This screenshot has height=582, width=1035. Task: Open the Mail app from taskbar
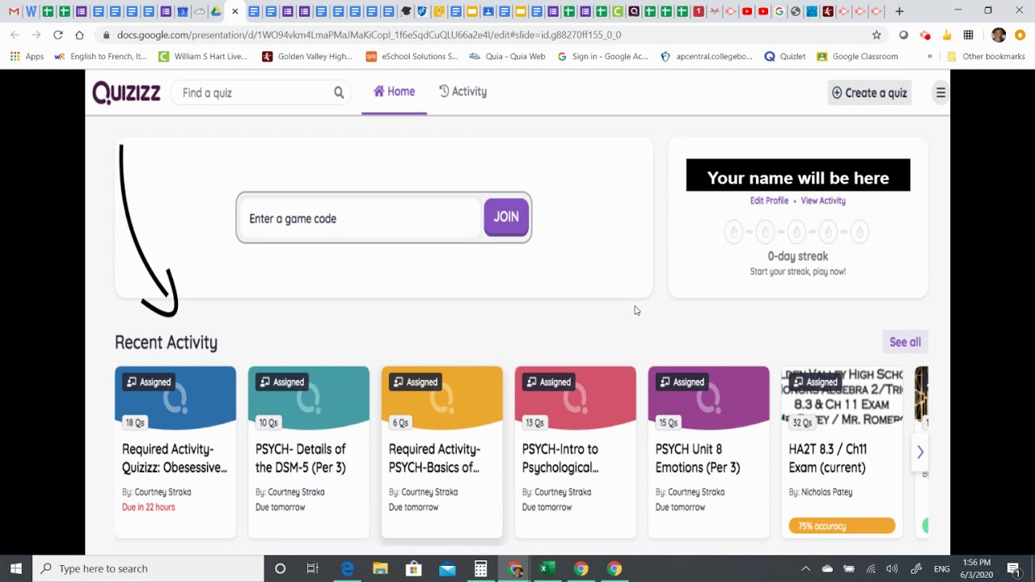coord(447,568)
